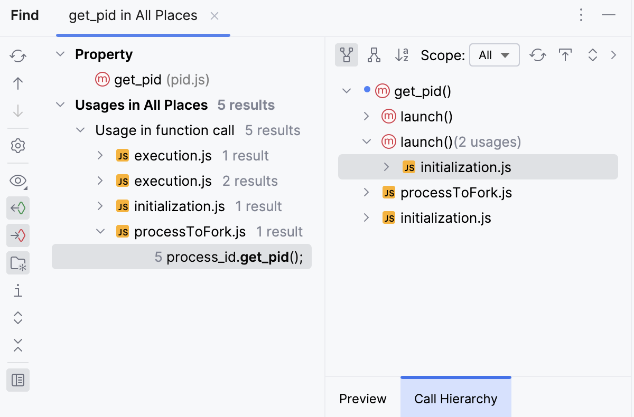Expand the processToFork.js hierarchy node
Image resolution: width=634 pixels, height=417 pixels.
coord(366,192)
